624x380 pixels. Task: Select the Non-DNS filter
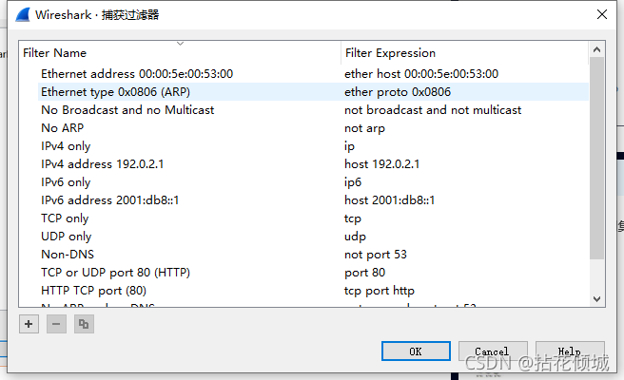tap(68, 255)
